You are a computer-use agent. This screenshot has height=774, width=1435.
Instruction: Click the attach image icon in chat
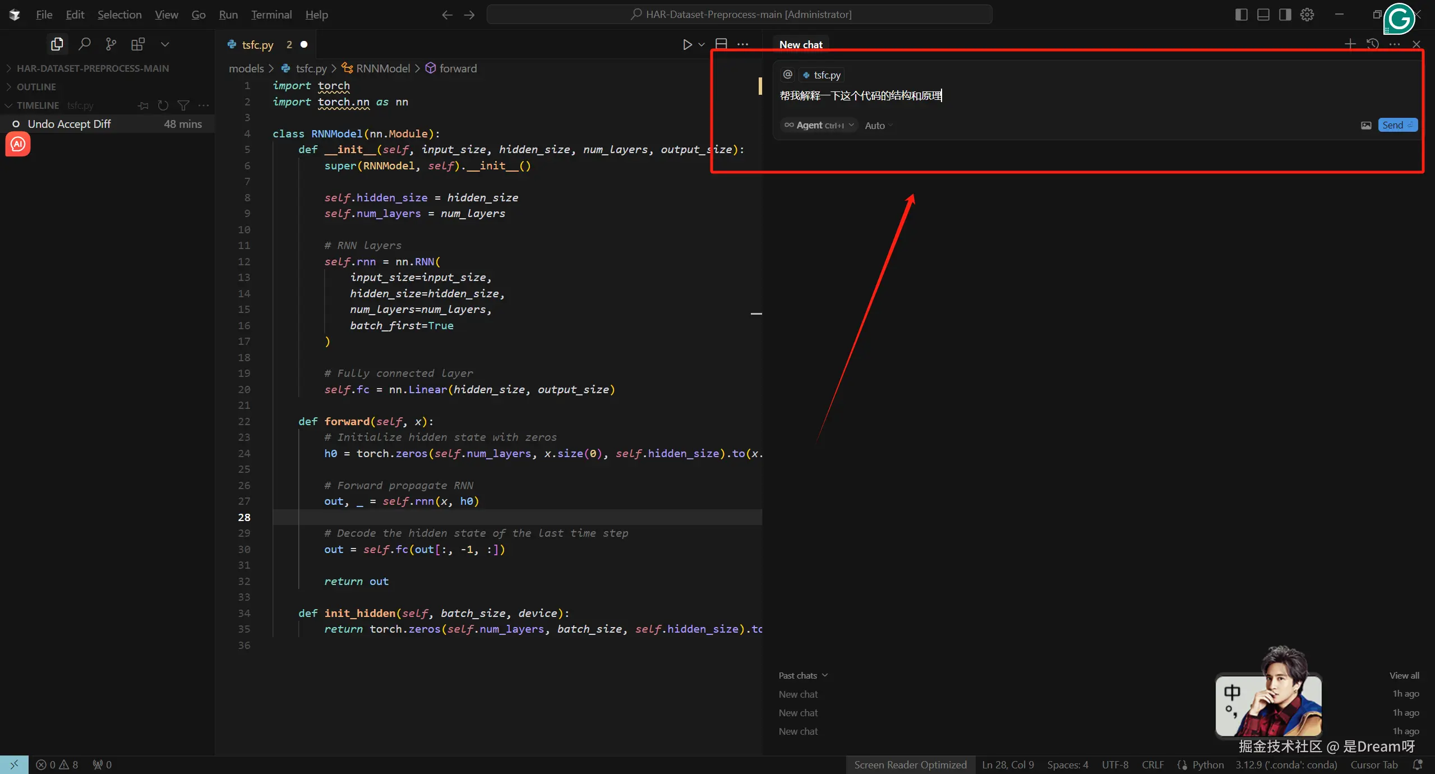1366,126
